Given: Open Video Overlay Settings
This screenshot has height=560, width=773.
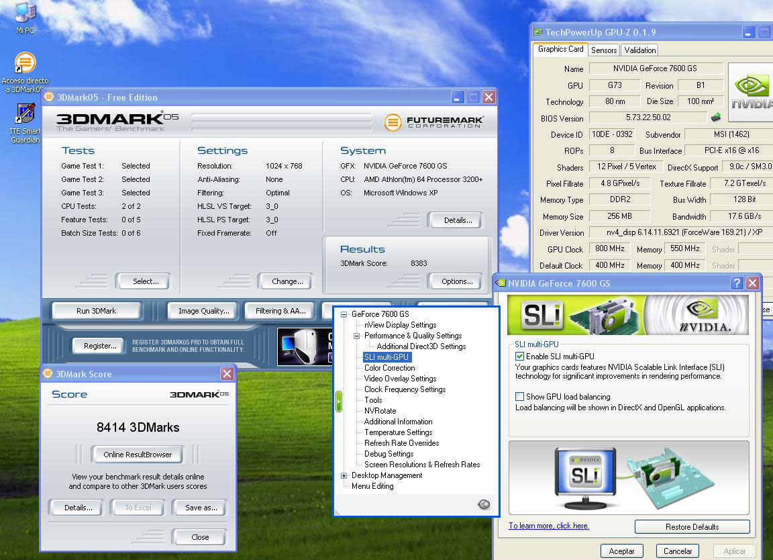Looking at the screenshot, I should coord(400,379).
